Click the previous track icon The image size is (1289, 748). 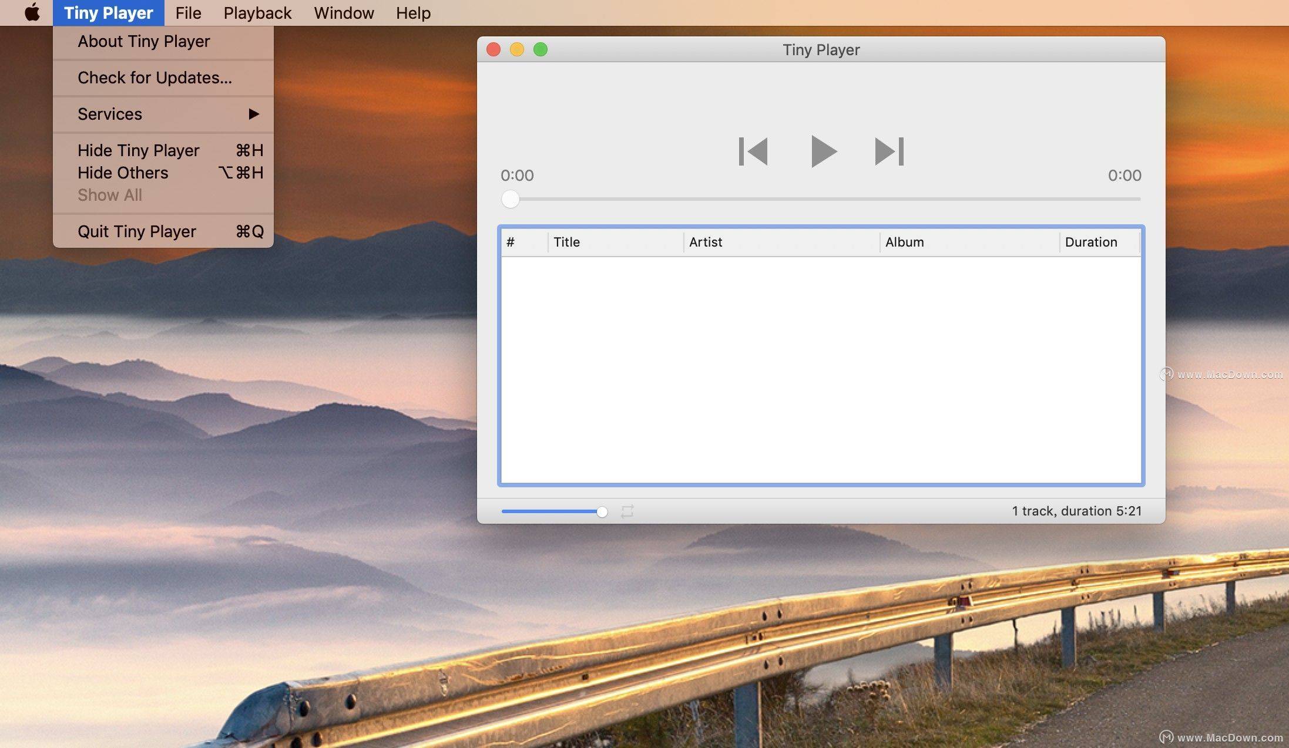(x=753, y=150)
